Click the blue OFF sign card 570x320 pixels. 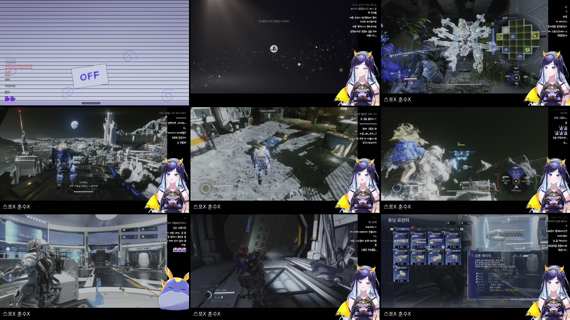(90, 76)
